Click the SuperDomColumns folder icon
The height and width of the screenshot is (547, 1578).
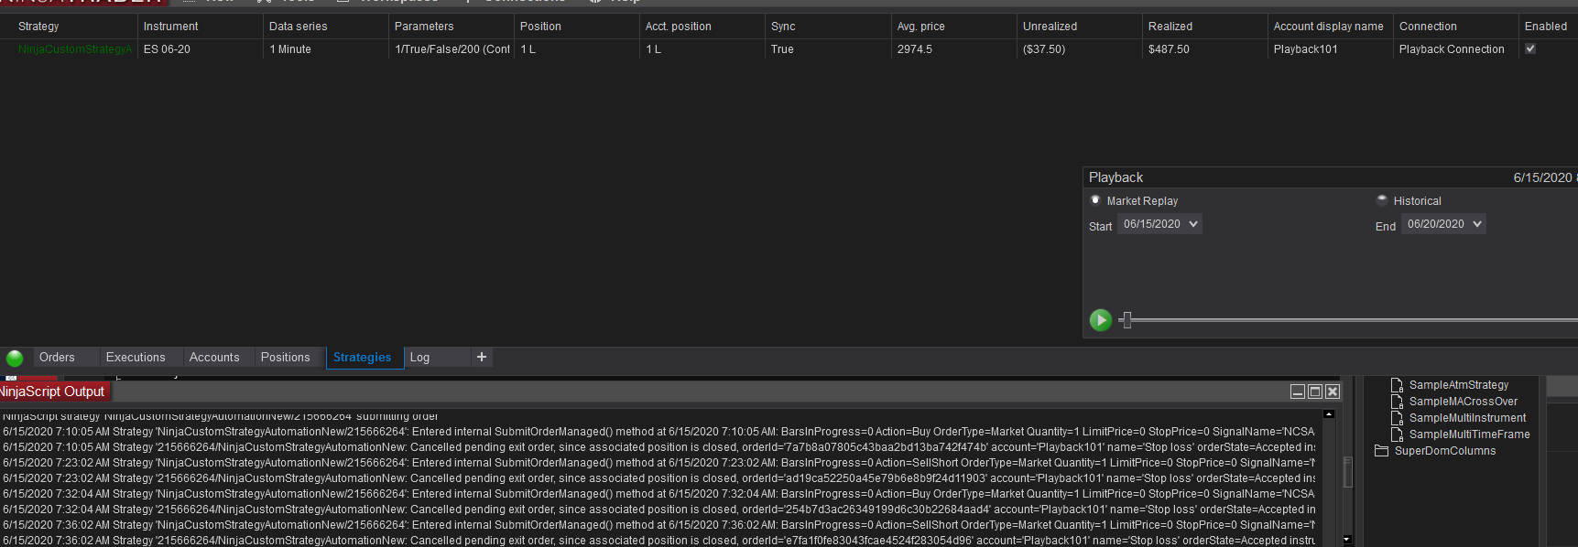pos(1382,451)
